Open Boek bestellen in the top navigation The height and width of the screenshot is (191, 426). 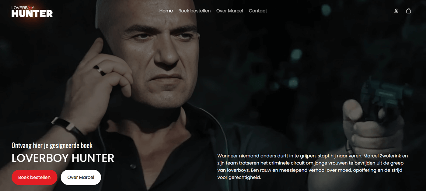click(x=194, y=11)
